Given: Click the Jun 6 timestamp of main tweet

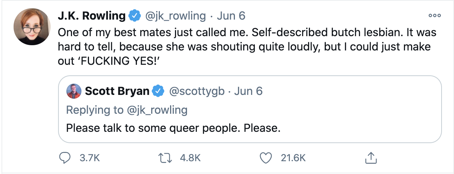Looking at the screenshot, I should pos(231,16).
